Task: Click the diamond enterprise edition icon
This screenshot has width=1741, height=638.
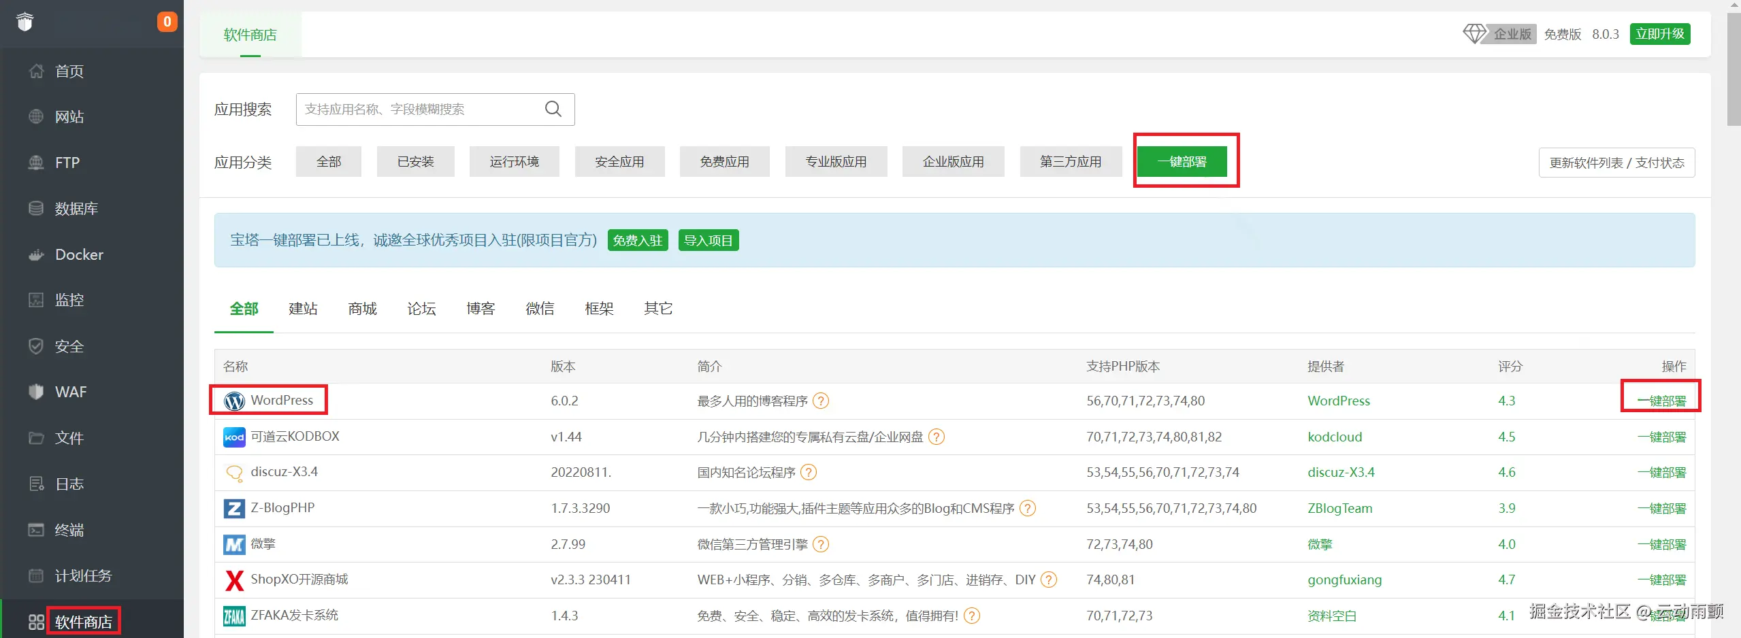Action: click(1474, 33)
